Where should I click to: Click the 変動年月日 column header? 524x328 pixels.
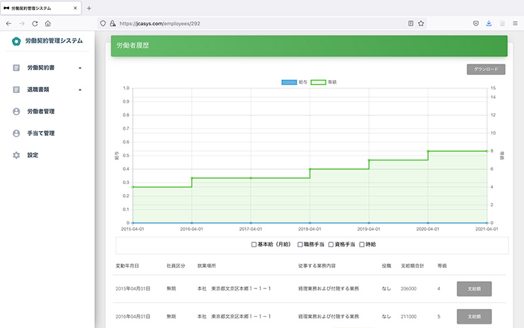click(x=127, y=266)
